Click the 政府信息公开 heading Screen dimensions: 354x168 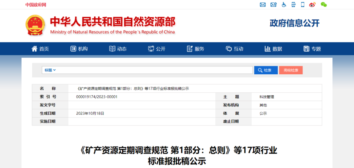pos(295,23)
